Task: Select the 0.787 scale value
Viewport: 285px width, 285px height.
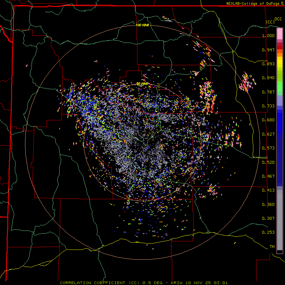Action: point(268,92)
